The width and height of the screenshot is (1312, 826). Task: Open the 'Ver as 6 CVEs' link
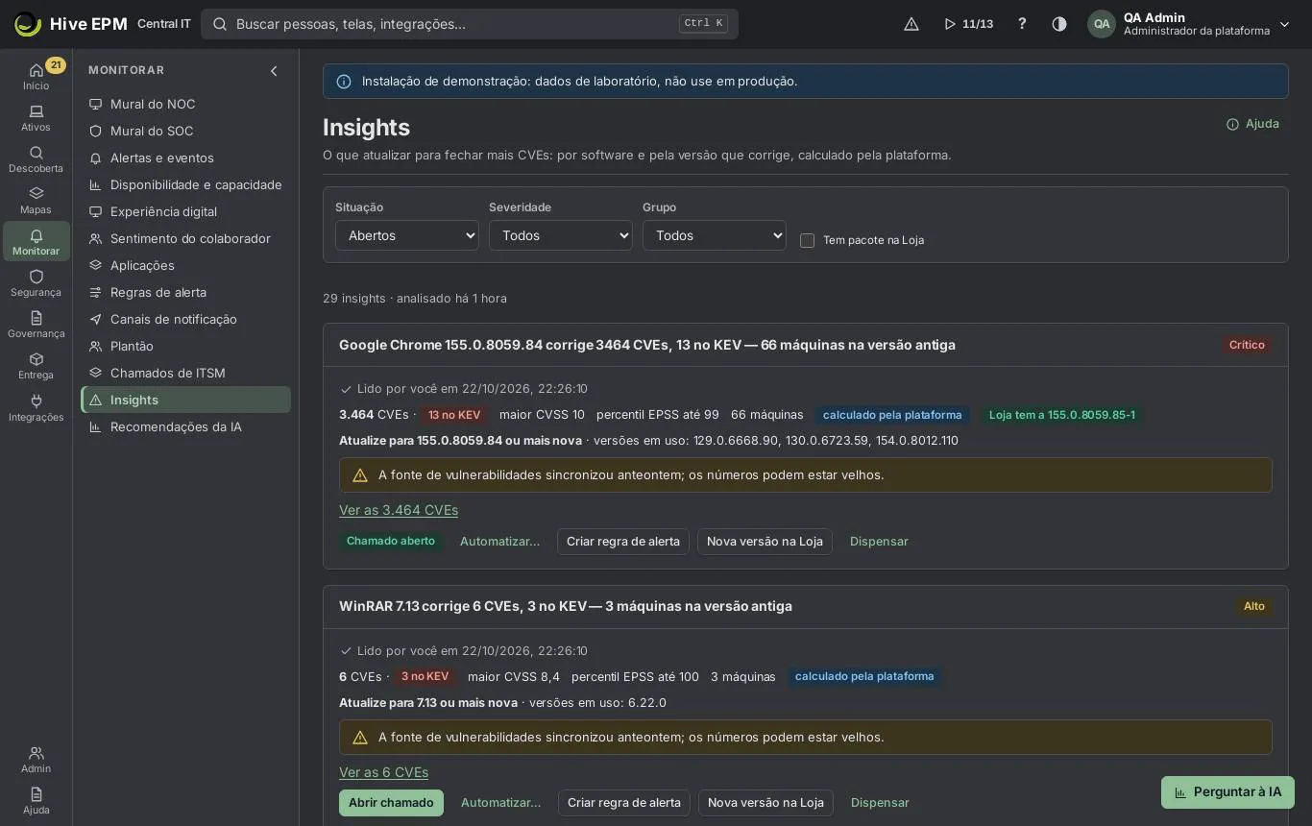383,772
